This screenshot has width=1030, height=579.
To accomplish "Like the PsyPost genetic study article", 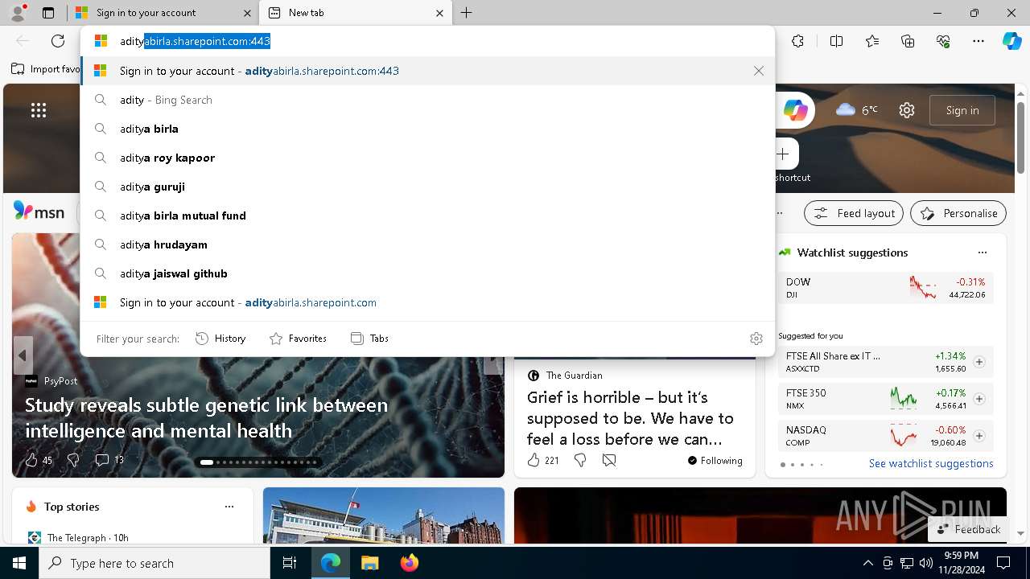I will [x=31, y=460].
